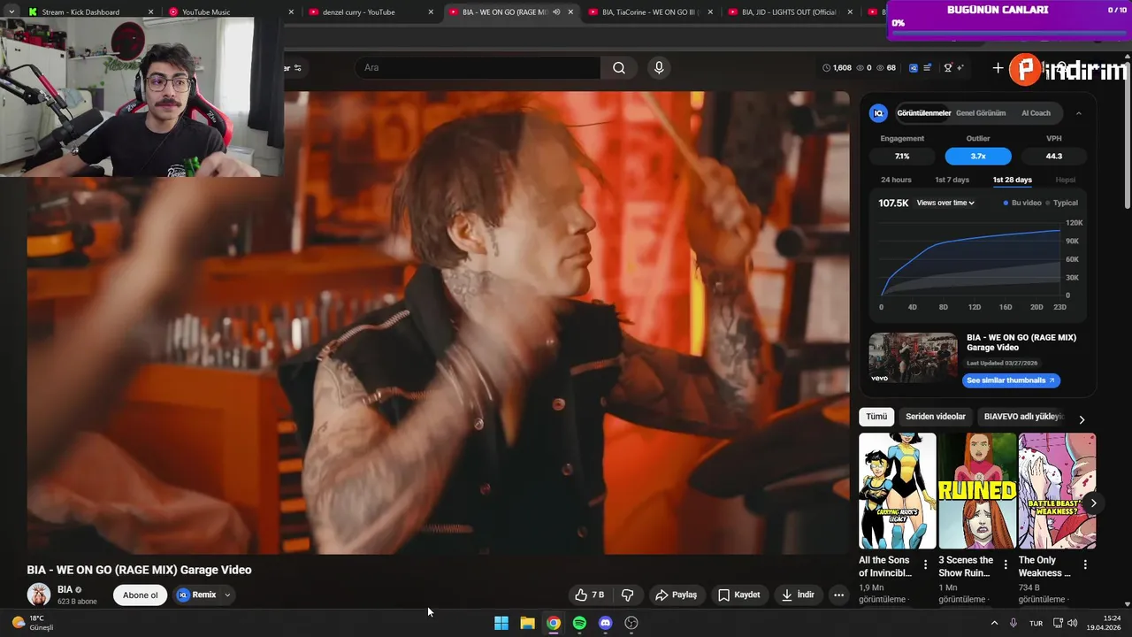Open OBS Studio icon in taskbar
Screen dimensions: 1132x637
pyautogui.click(x=631, y=623)
